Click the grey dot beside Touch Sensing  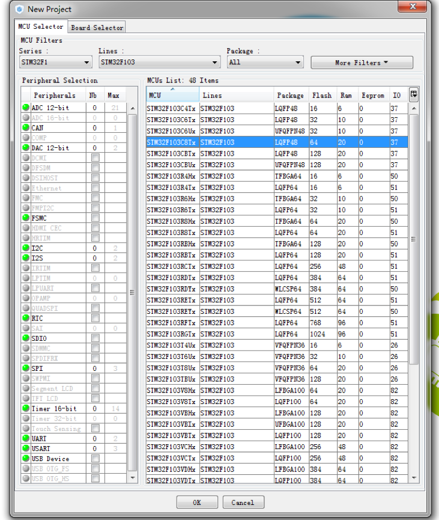coord(25,429)
